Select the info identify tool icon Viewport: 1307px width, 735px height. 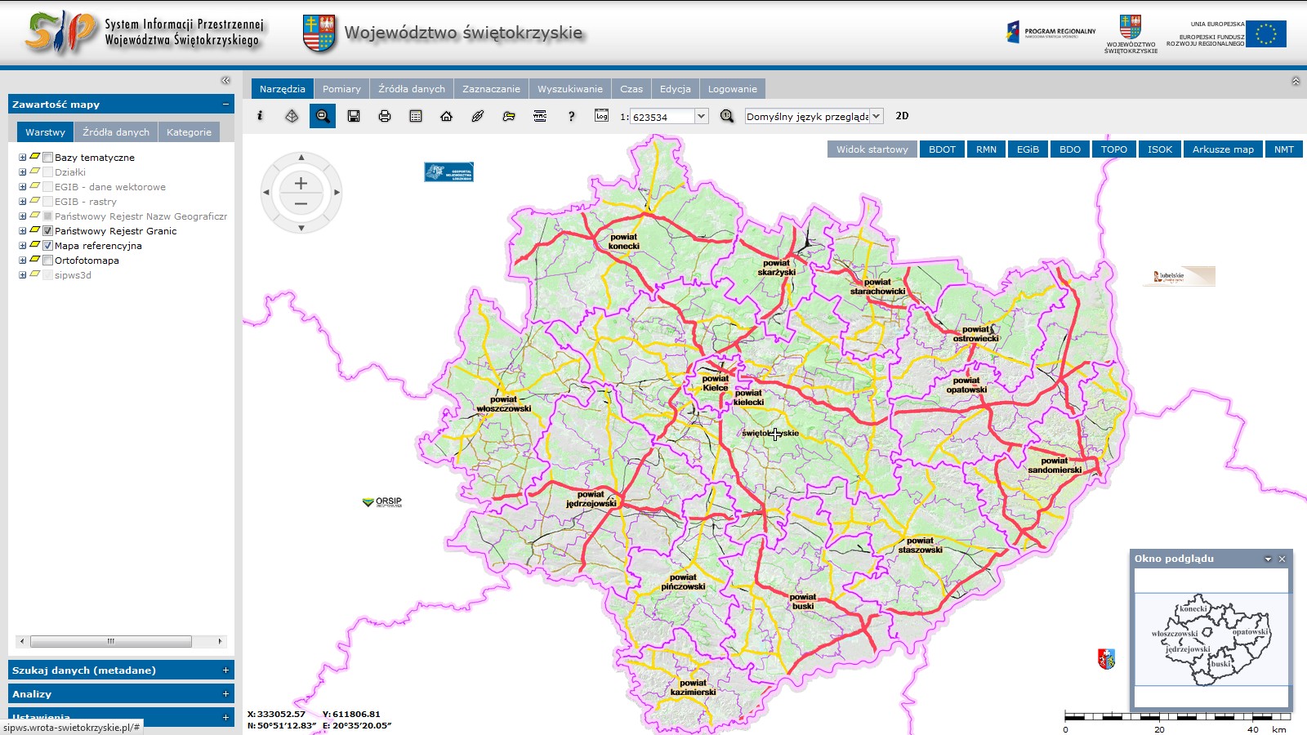261,116
